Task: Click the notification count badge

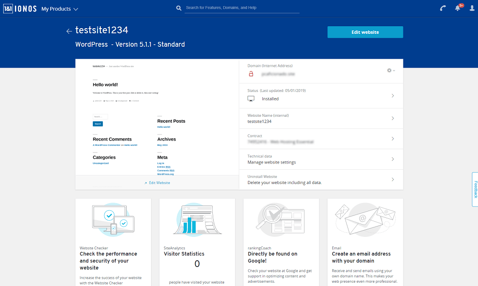Action: (x=461, y=5)
